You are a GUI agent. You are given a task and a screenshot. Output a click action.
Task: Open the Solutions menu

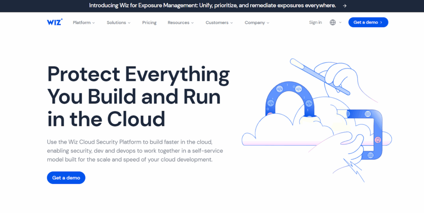click(x=119, y=23)
